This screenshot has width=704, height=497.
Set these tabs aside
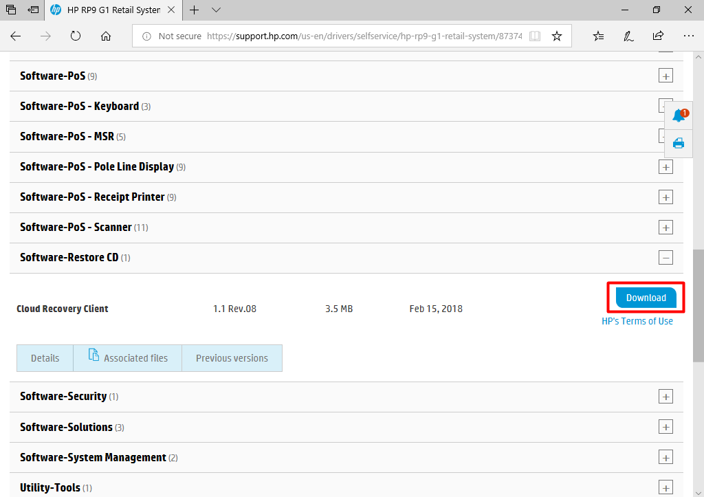[x=33, y=10]
